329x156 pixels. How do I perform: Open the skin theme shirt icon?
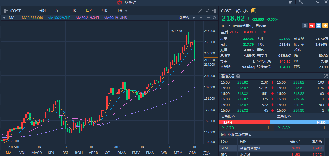290,2
